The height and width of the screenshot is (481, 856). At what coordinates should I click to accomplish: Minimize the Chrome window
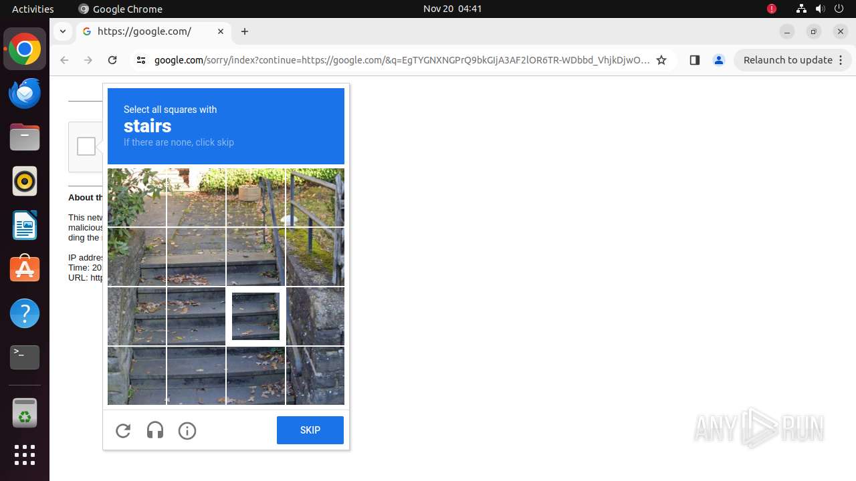click(787, 31)
